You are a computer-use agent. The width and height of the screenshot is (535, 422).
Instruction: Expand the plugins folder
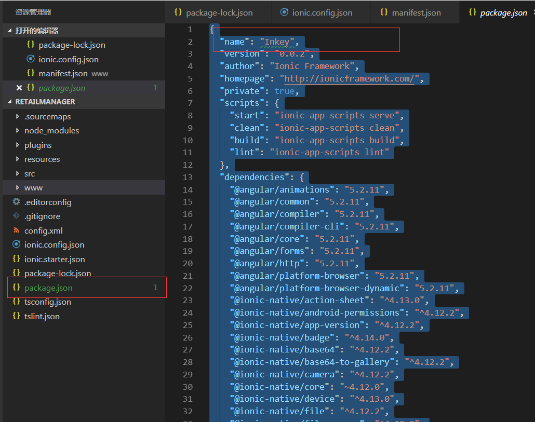(x=18, y=145)
